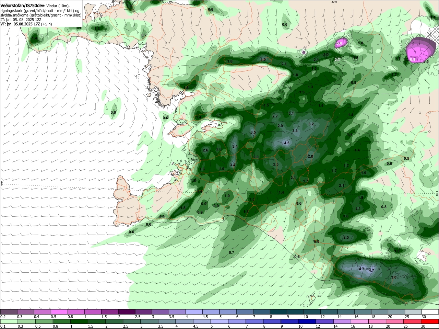Click the 3.3 precipitation value on the map
The width and height of the screenshot is (439, 329).
pos(295,131)
